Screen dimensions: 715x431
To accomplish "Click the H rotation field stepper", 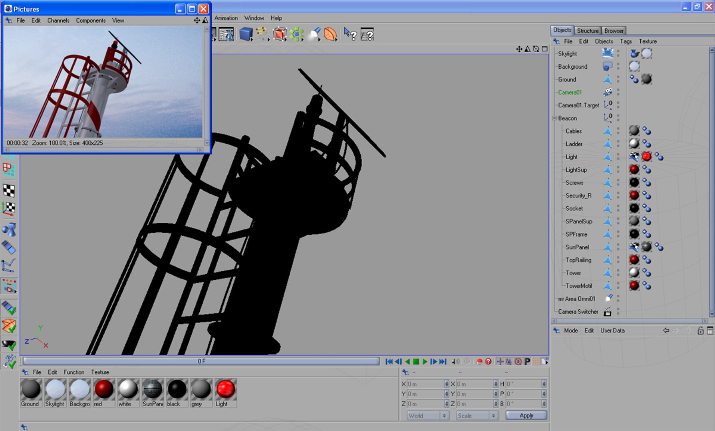I will [544, 384].
